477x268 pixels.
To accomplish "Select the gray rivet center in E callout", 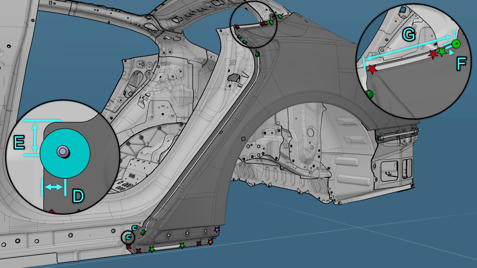I will tap(63, 152).
